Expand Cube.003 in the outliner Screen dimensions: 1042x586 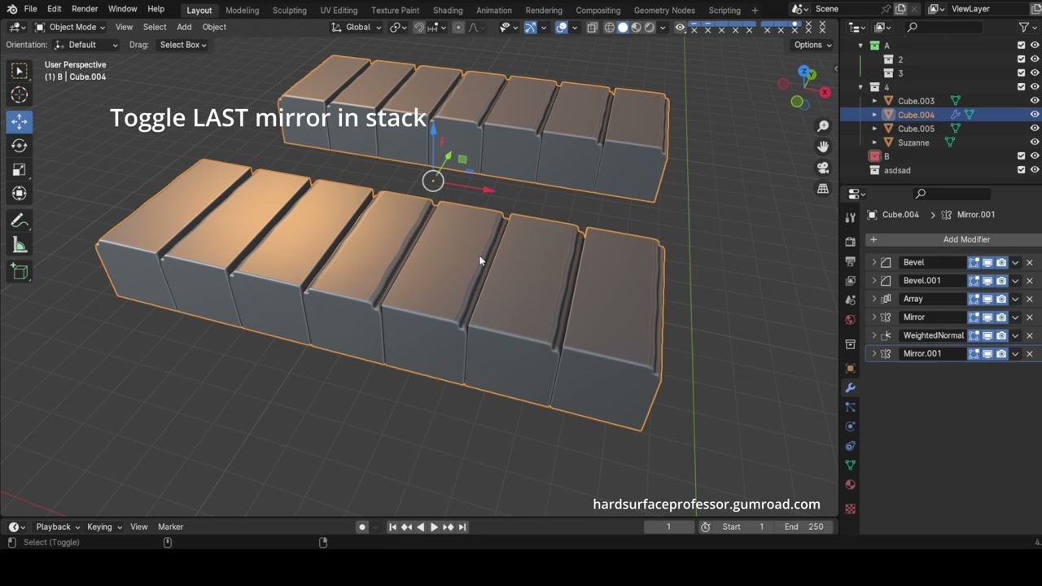874,101
